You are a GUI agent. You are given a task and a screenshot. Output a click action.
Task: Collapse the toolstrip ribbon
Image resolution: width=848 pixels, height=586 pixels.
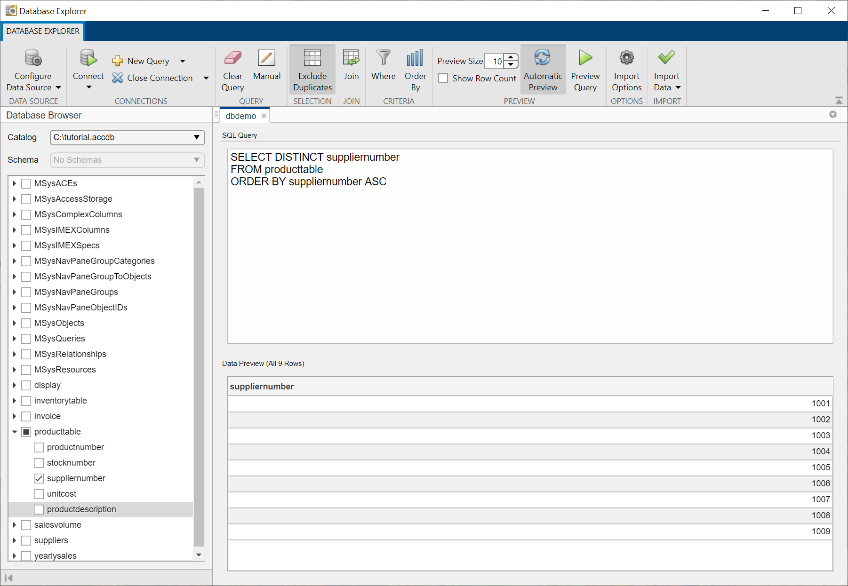point(839,101)
